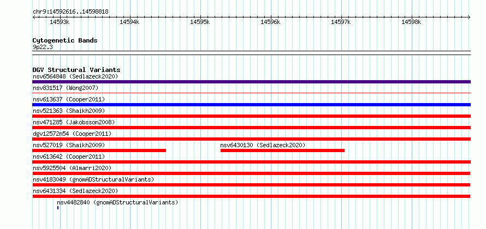Click nsv4482840 (gnomADStructuralVariants) label
Image resolution: width=486 pixels, height=229 pixels.
click(x=117, y=202)
